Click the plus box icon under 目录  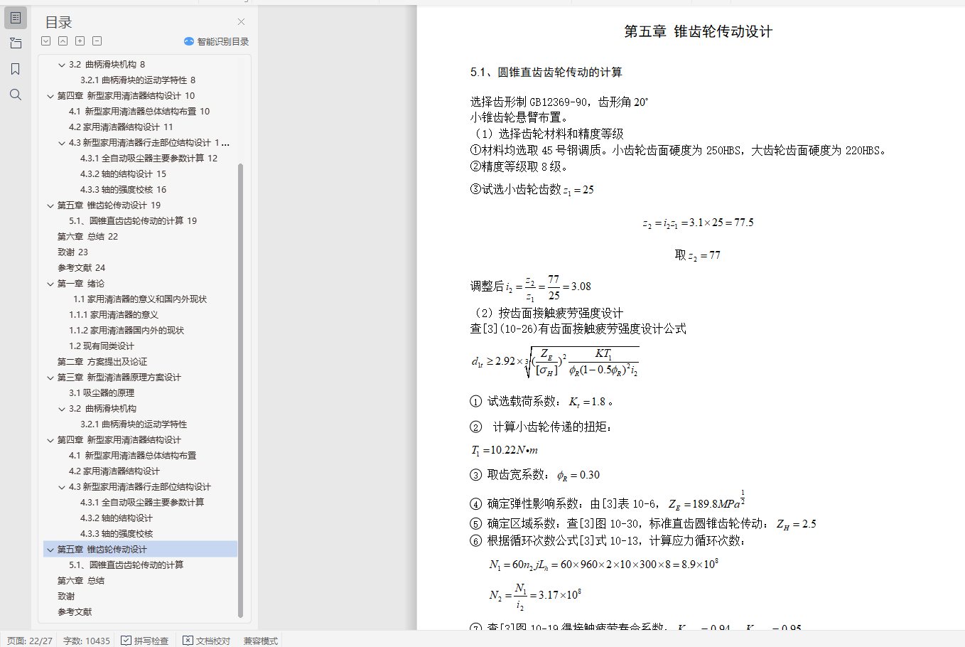pyautogui.click(x=80, y=41)
